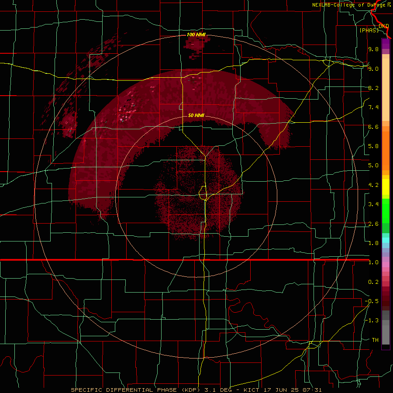Click the 5.0 value on the color scale
This screenshot has height=393, width=393.
[x=373, y=165]
